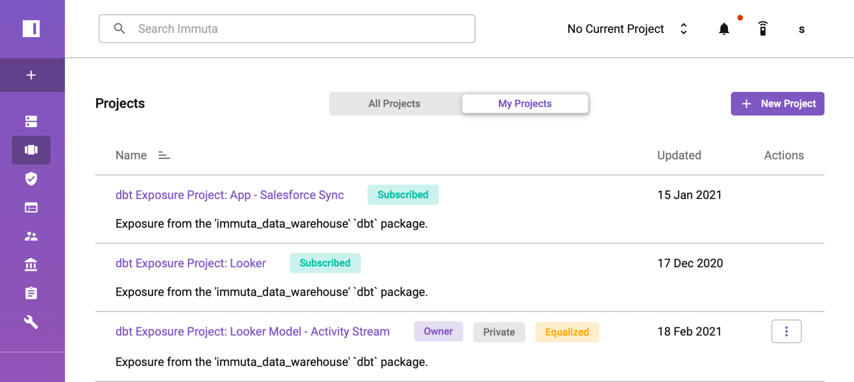Screen dimensions: 854x382
Task: Click the Immuta logo icon
Action: pyautogui.click(x=31, y=29)
